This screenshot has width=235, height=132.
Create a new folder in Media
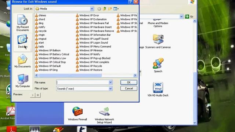(110, 9)
